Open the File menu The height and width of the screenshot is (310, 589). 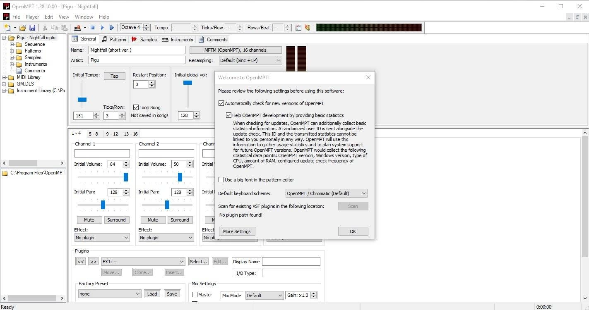tap(16, 17)
